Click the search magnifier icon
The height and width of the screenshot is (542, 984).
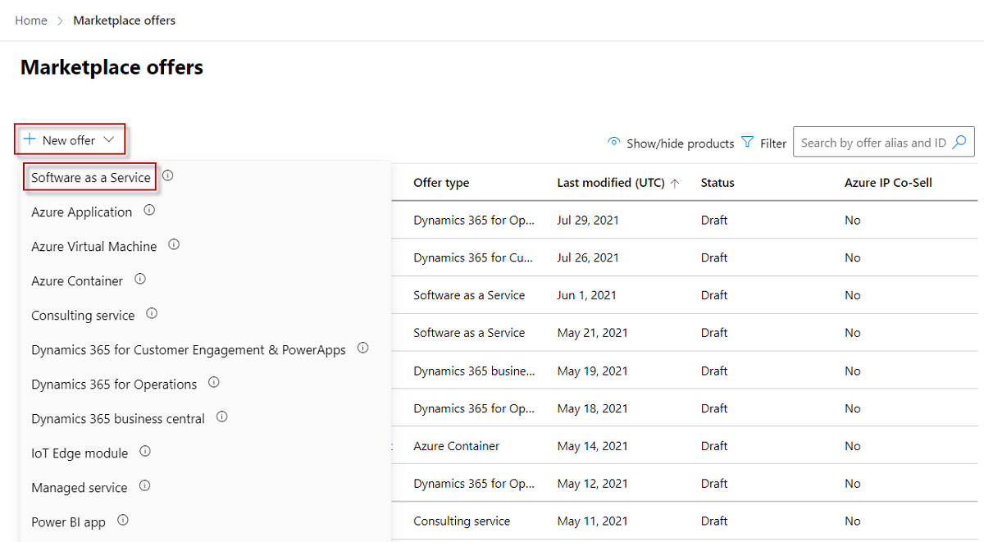click(960, 142)
